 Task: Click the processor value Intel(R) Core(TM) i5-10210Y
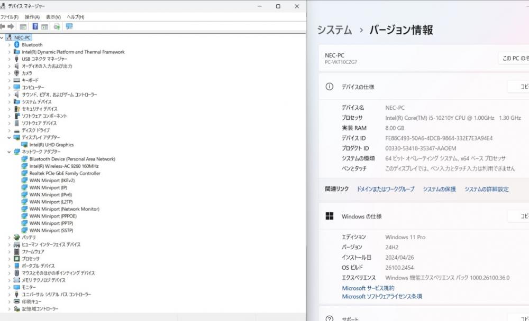(x=453, y=118)
